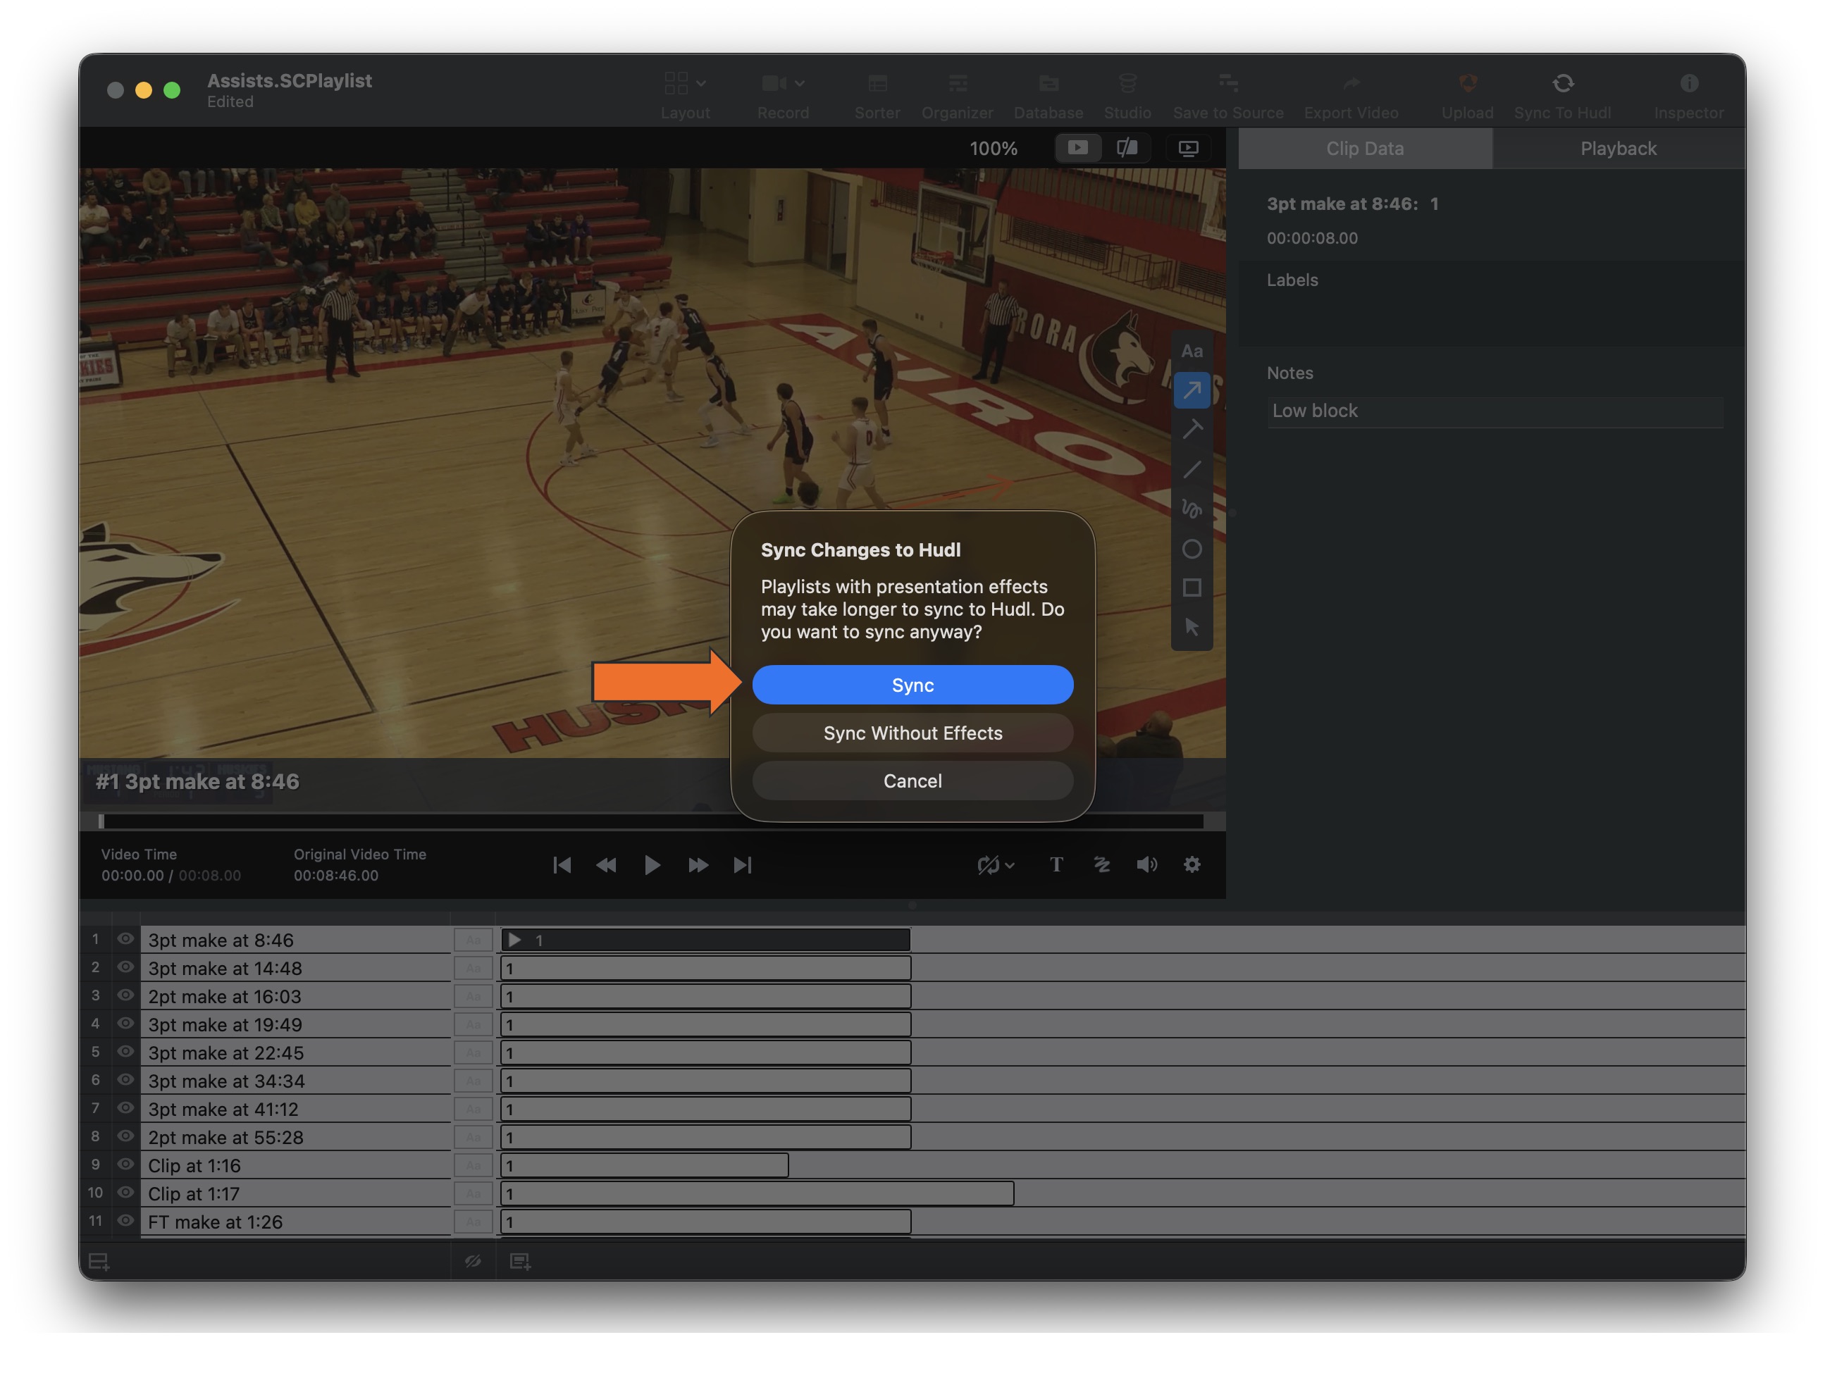Toggle visibility eye for 3pt make at 22:45
The height and width of the screenshot is (1385, 1825).
tap(125, 1052)
